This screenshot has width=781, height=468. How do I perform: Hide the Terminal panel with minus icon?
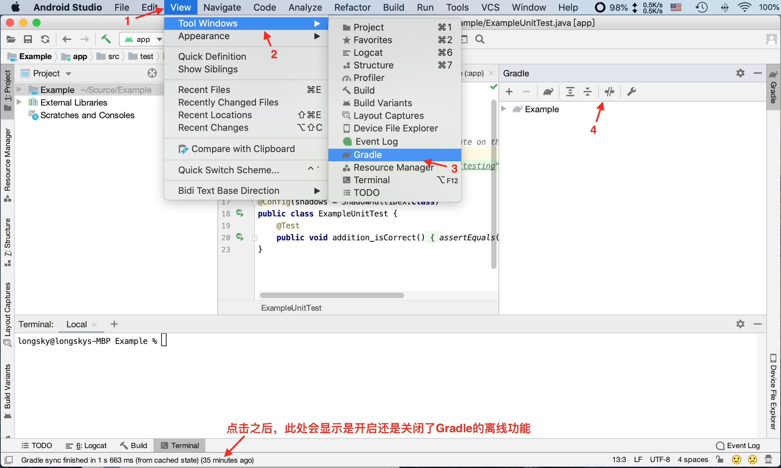pos(758,324)
